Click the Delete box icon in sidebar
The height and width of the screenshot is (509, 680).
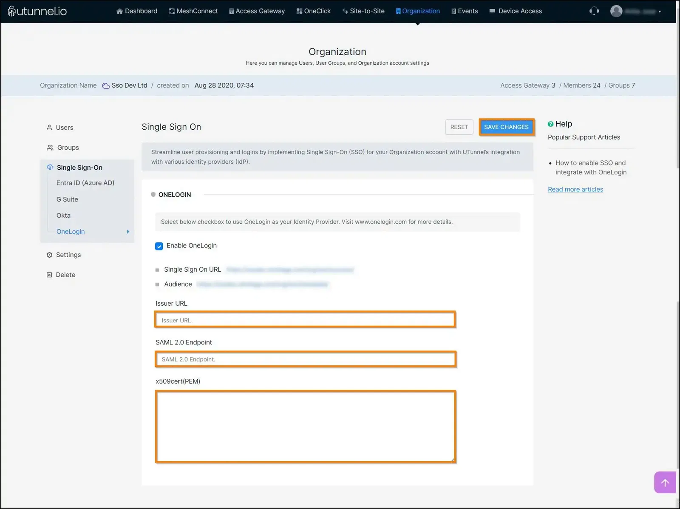tap(49, 275)
